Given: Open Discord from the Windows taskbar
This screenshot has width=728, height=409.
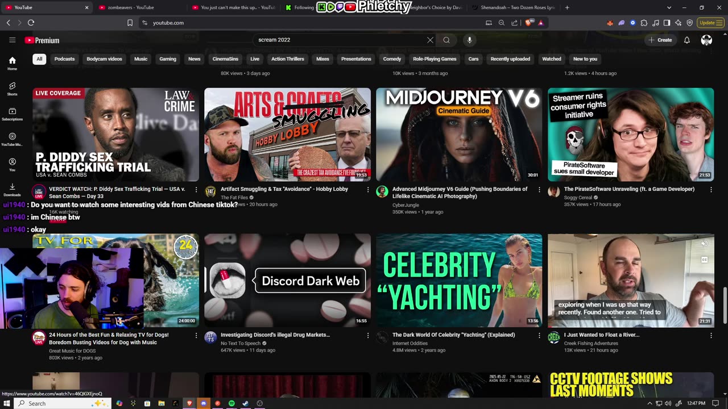Looking at the screenshot, I should tap(204, 403).
